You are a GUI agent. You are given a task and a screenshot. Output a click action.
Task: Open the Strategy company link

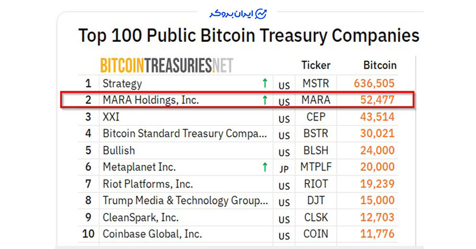tap(122, 84)
